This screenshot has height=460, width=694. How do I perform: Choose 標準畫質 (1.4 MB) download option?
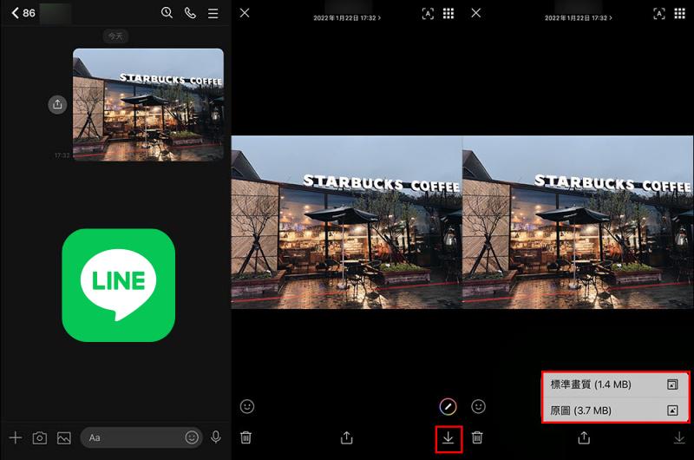(616, 384)
